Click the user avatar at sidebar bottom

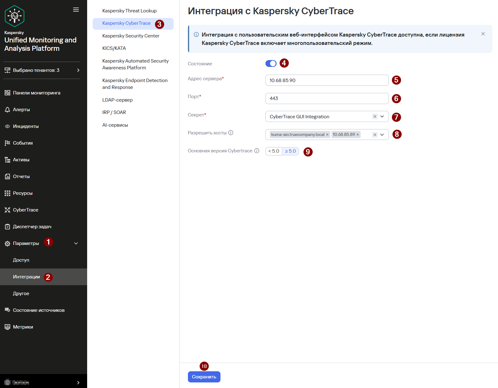tap(7, 382)
